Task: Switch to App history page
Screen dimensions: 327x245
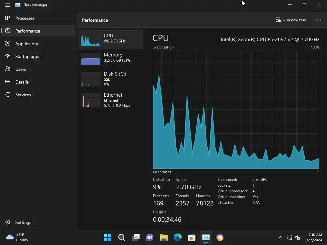Action: click(27, 44)
